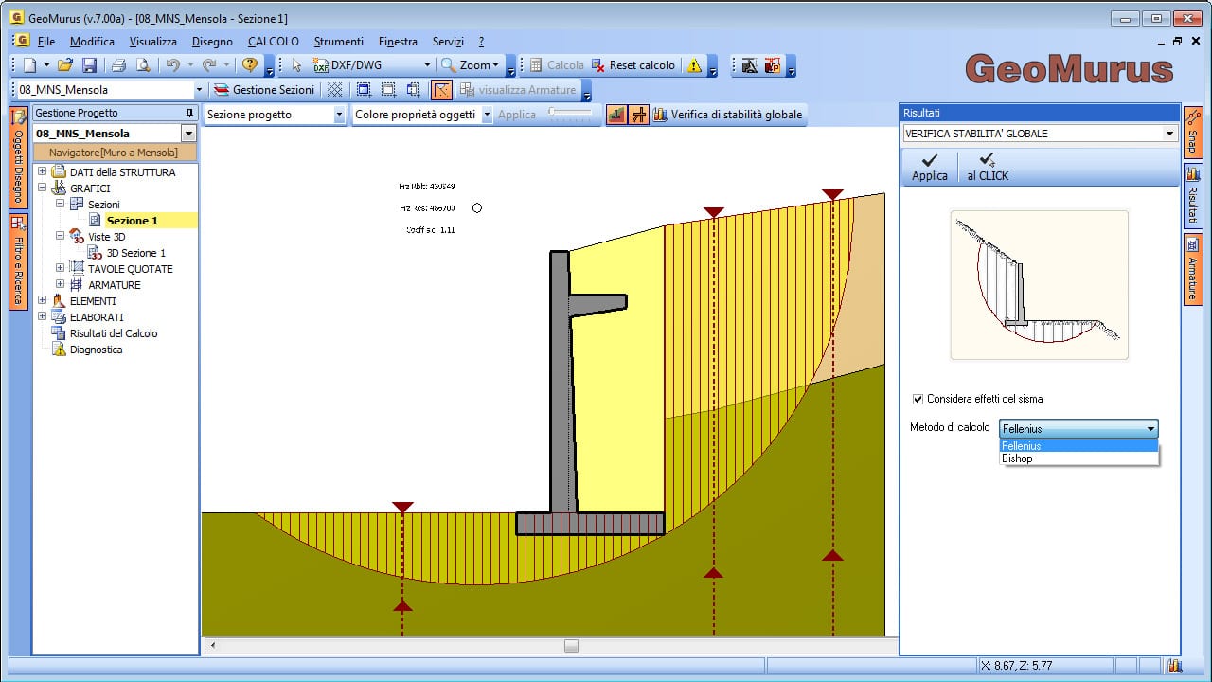Click the New document icon
Screen dimensions: 1212x682
click(x=29, y=65)
